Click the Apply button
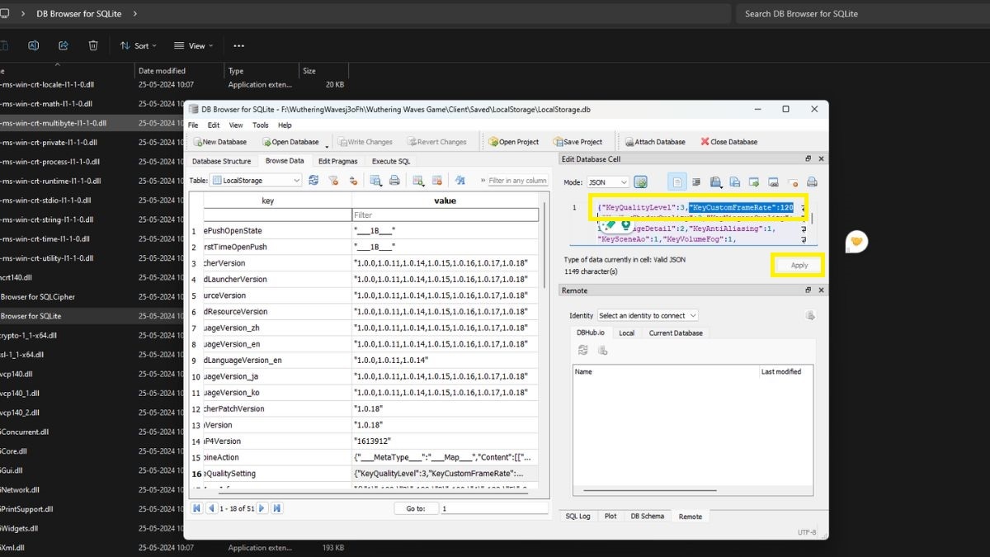Screen dimensions: 990x557 click(x=799, y=265)
